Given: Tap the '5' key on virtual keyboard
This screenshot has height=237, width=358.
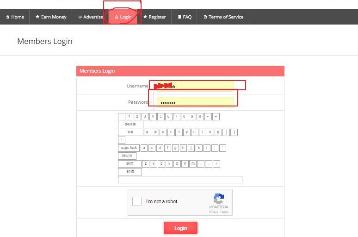Looking at the screenshot, I should click(160, 117).
